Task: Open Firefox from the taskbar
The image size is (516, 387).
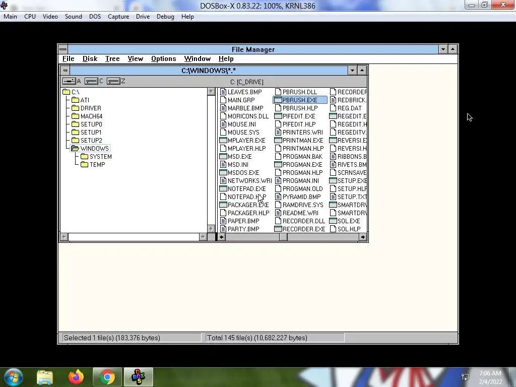Action: tap(76, 377)
